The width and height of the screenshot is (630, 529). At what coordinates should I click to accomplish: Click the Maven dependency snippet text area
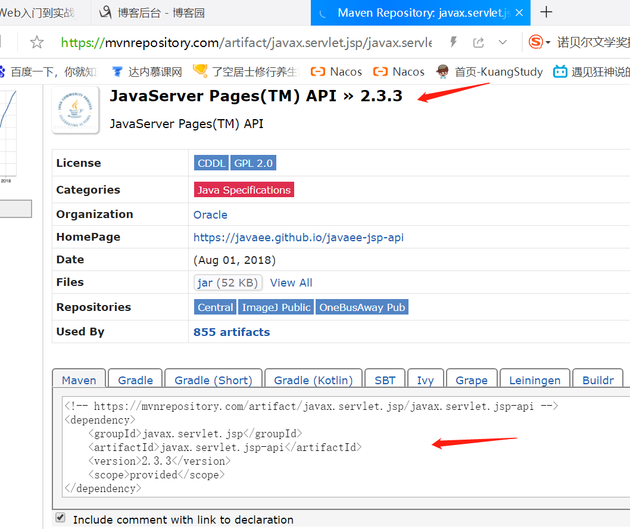tap(346, 447)
